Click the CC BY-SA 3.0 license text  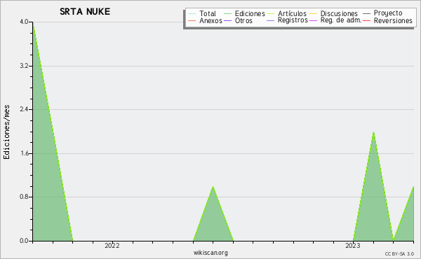[x=399, y=253]
